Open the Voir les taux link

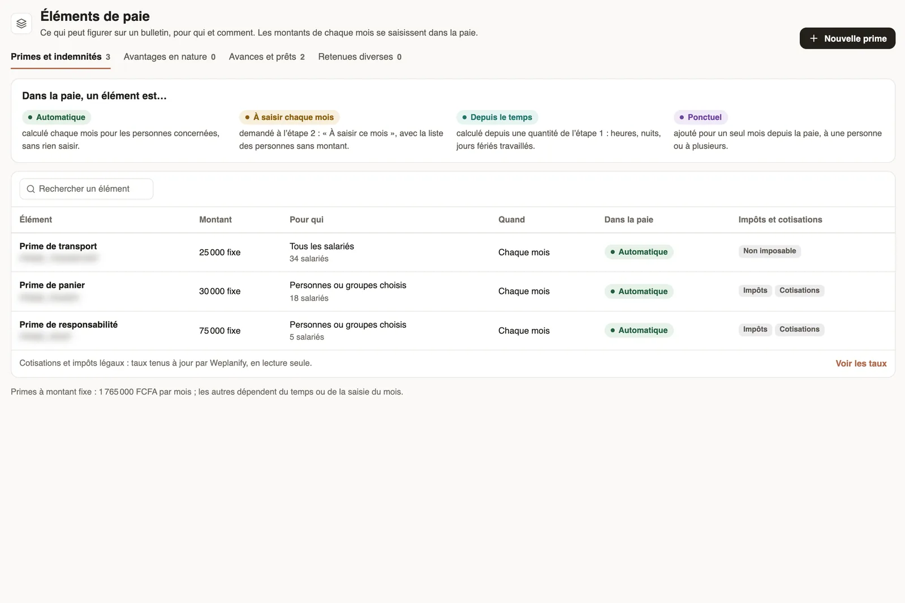pyautogui.click(x=861, y=363)
